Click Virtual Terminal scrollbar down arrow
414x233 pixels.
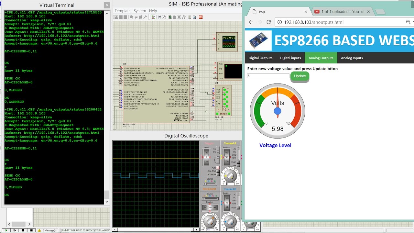(x=107, y=202)
